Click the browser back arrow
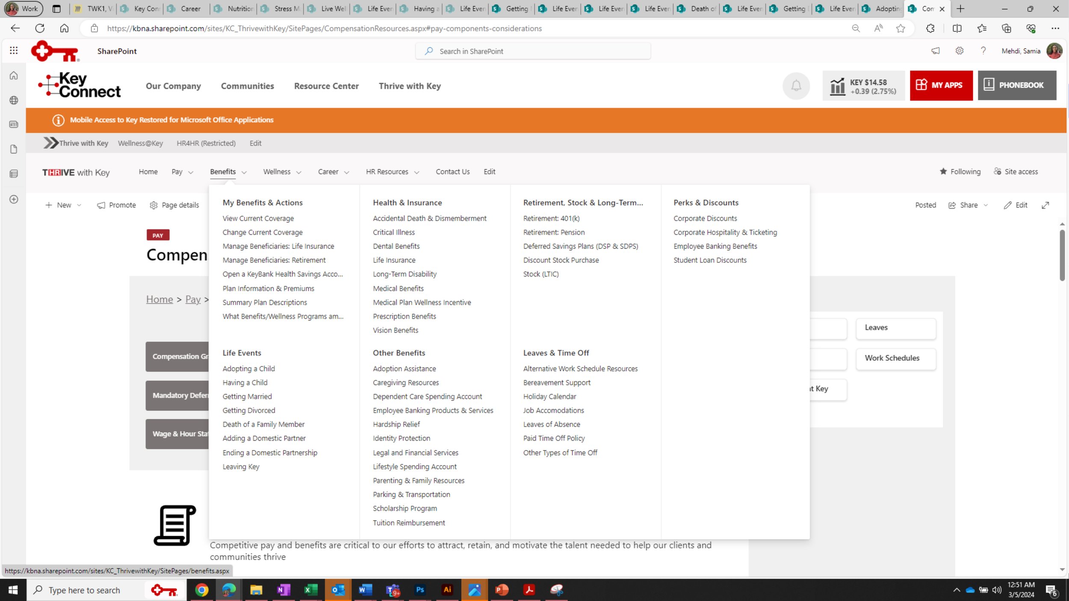 coord(15,28)
